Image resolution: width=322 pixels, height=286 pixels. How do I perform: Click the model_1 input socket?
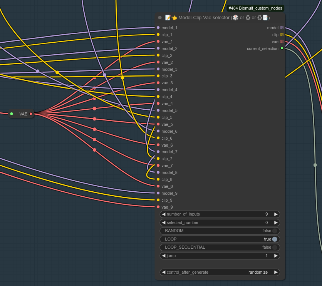coord(158,28)
